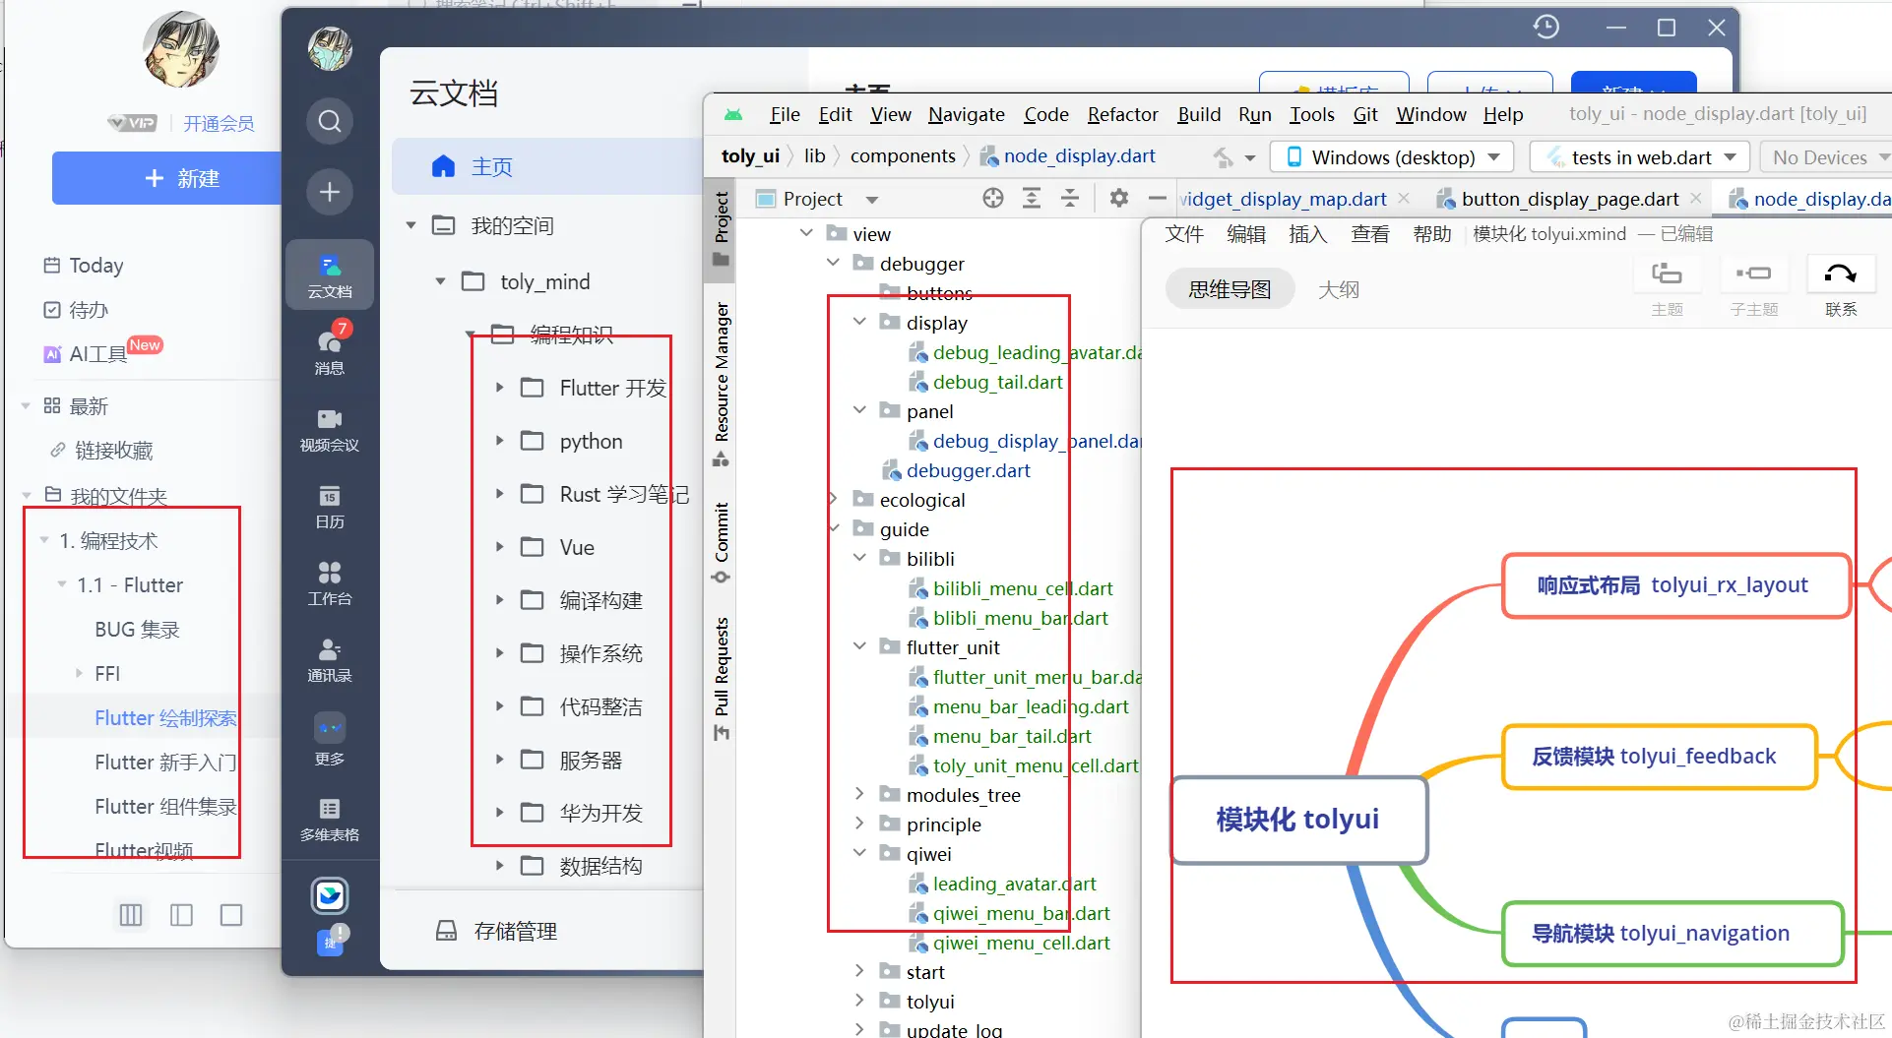Switch XMind to 大纲 view
This screenshot has height=1038, width=1892.
1339,289
